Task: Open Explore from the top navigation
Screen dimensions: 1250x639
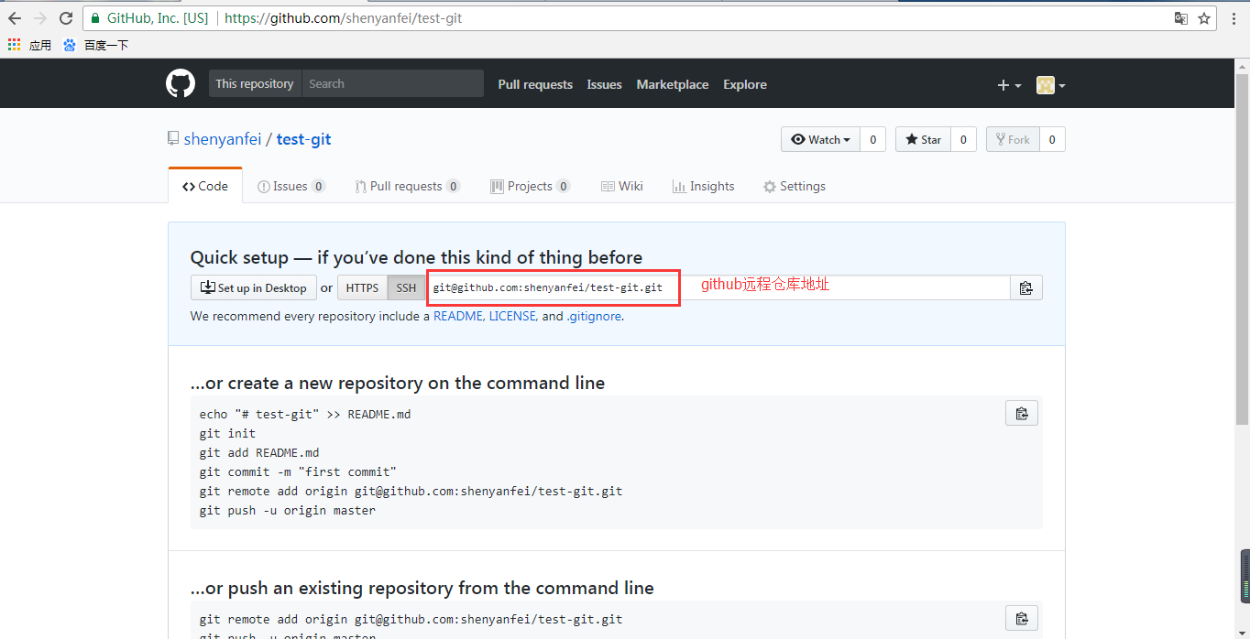Action: [745, 84]
